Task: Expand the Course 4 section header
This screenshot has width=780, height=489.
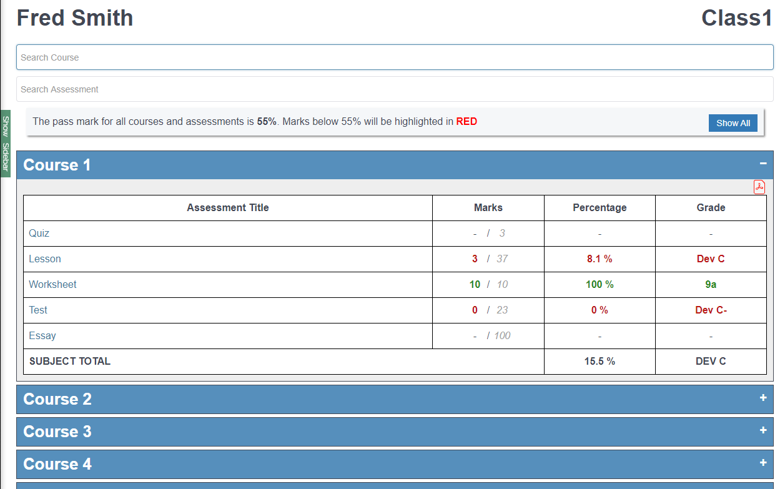Action: point(57,464)
